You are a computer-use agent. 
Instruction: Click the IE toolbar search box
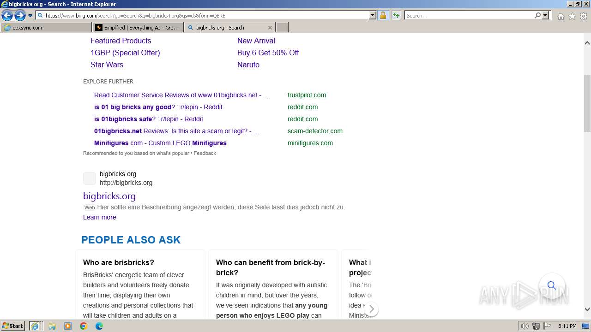[469, 15]
